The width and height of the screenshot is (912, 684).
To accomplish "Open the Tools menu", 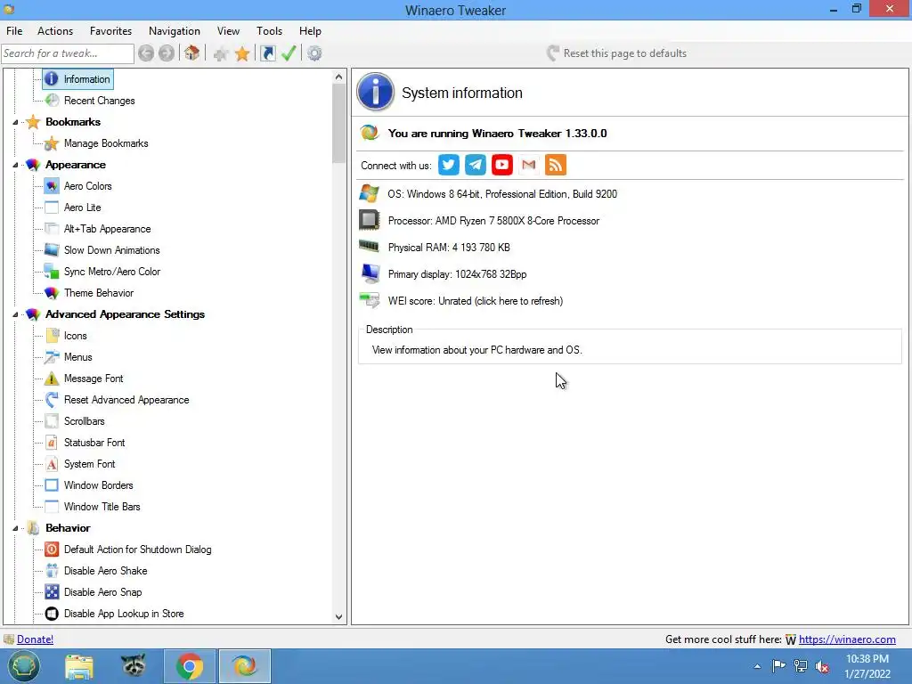I will point(269,31).
